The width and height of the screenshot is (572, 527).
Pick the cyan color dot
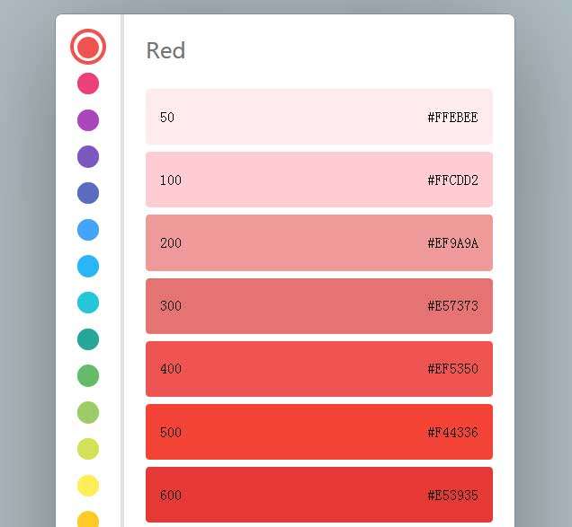click(x=88, y=303)
